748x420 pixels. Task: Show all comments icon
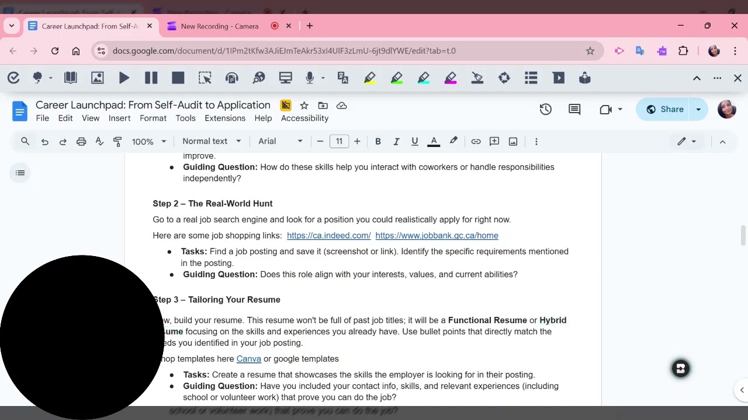[x=574, y=109]
